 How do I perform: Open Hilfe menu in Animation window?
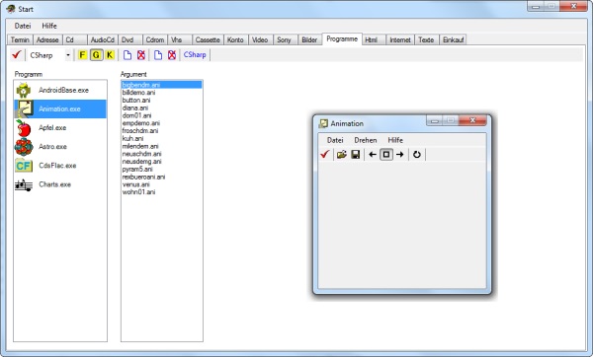click(395, 140)
